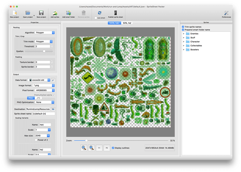Screen dimensions: 241x172
Task: Click the Destination path field
Action: point(38,109)
